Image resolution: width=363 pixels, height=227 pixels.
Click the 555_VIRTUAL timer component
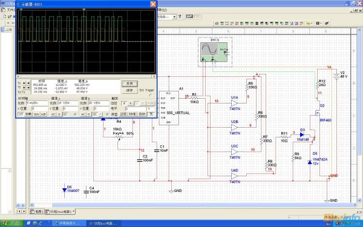pyautogui.click(x=169, y=108)
